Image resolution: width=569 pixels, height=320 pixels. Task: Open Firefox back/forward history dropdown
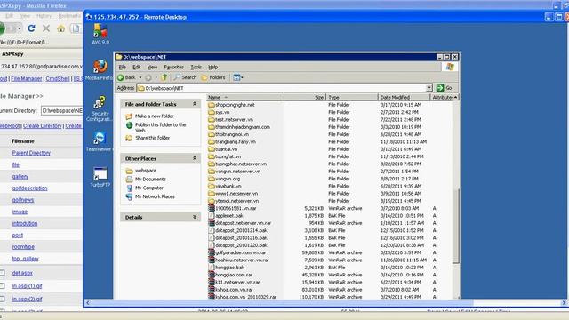[20, 28]
